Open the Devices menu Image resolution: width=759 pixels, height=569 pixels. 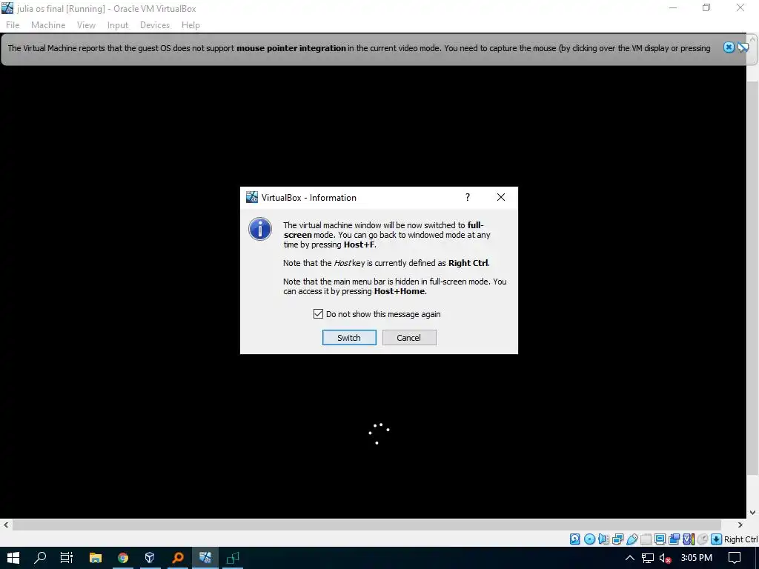(x=155, y=25)
